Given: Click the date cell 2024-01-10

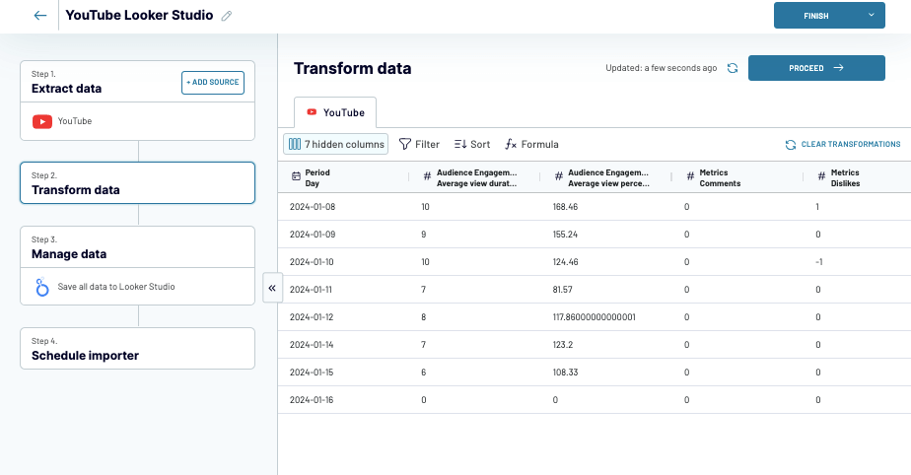Looking at the screenshot, I should point(312,262).
